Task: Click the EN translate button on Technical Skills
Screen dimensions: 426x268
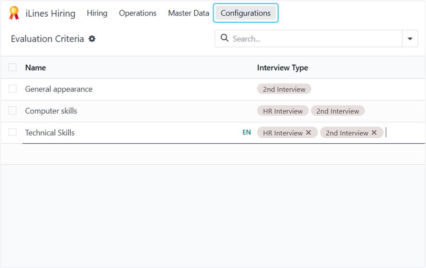Action: pyautogui.click(x=247, y=133)
